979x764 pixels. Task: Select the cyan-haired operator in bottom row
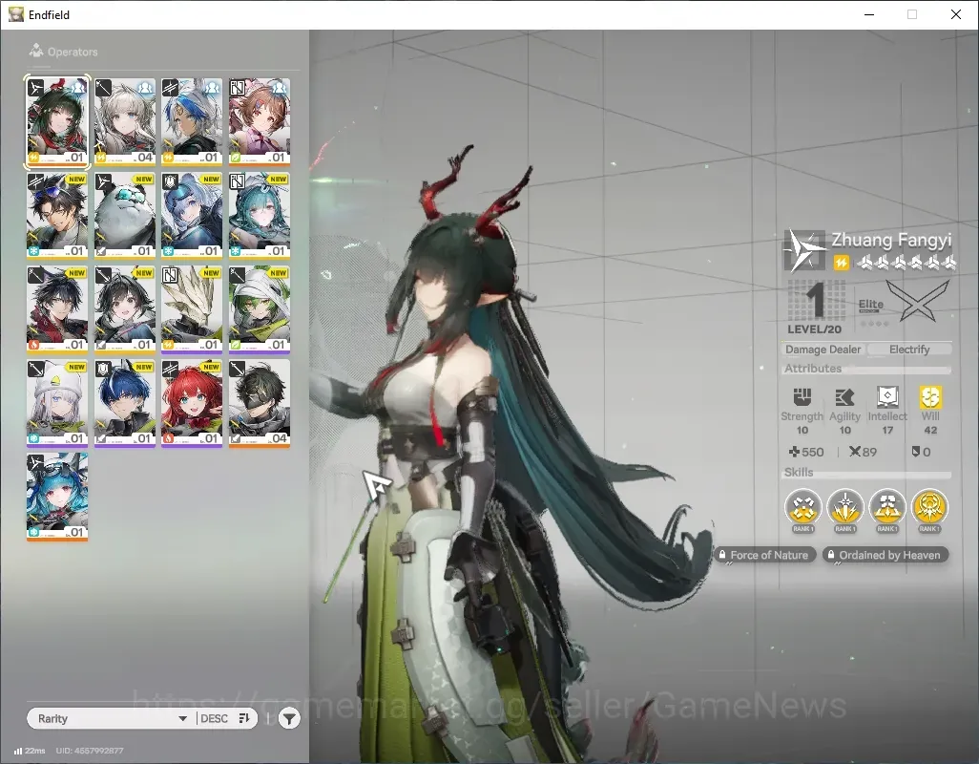coord(57,497)
